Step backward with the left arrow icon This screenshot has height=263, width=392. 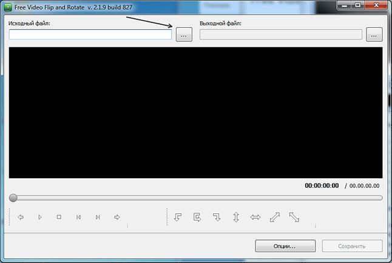point(21,217)
